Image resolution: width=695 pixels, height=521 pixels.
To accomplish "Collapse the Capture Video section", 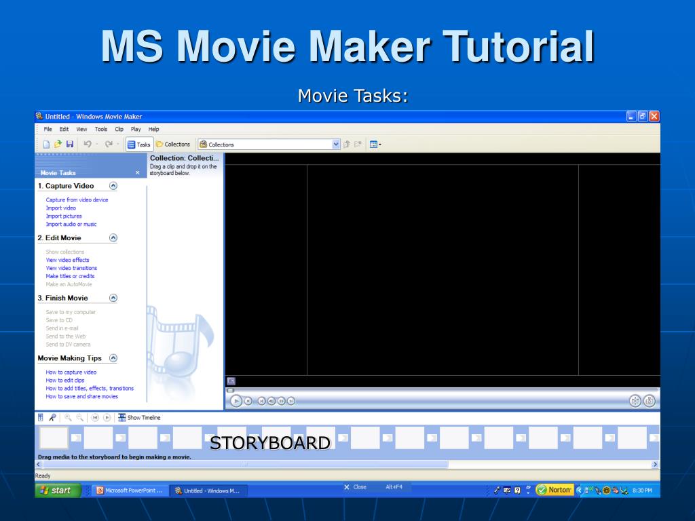I will tap(113, 186).
